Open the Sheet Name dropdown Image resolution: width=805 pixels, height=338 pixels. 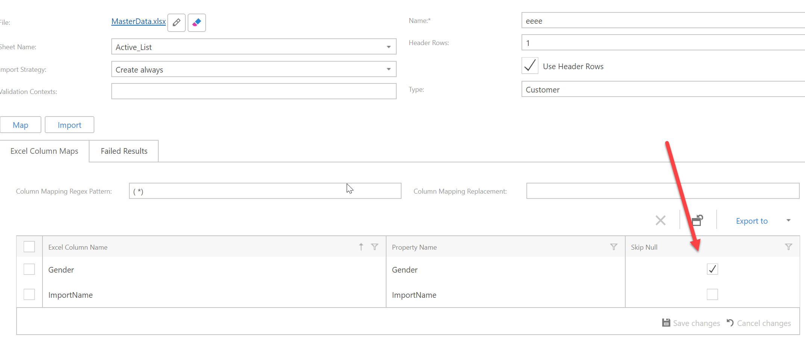388,47
